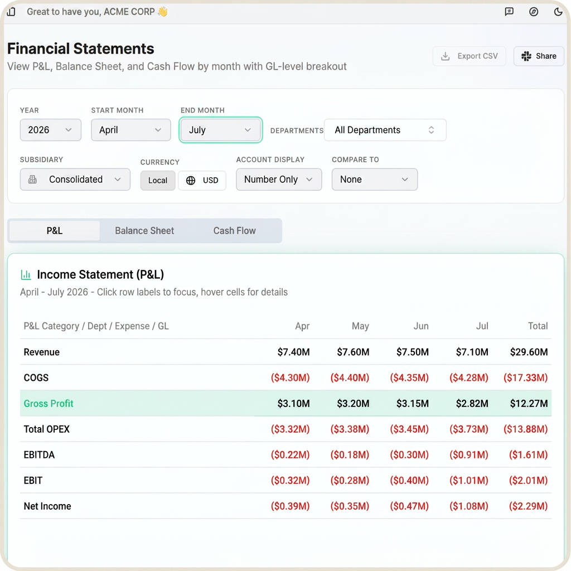Select USD currency option
571x571 pixels.
(x=202, y=180)
